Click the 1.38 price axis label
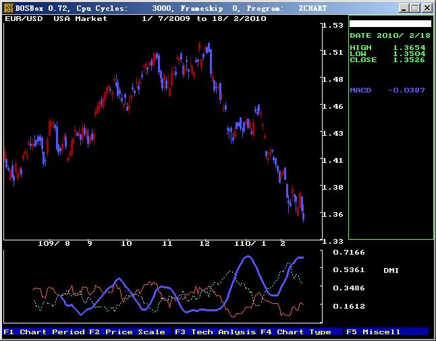 (x=333, y=187)
